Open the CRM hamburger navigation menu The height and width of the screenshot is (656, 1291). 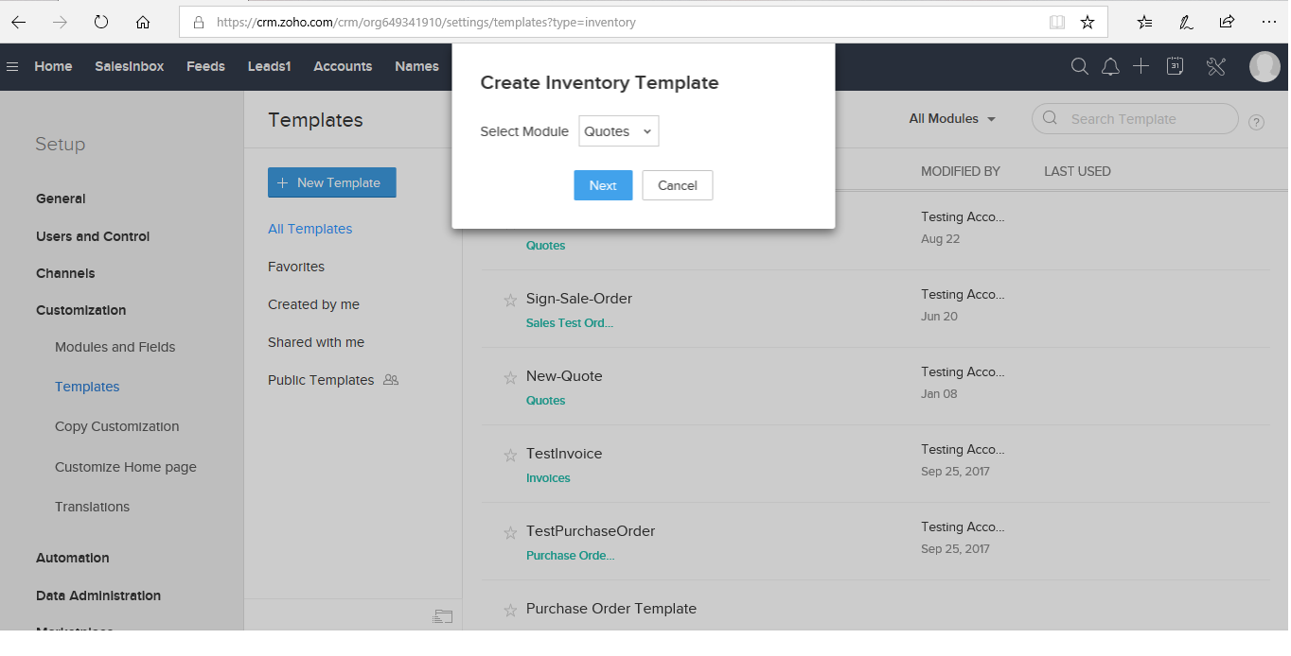click(x=12, y=67)
